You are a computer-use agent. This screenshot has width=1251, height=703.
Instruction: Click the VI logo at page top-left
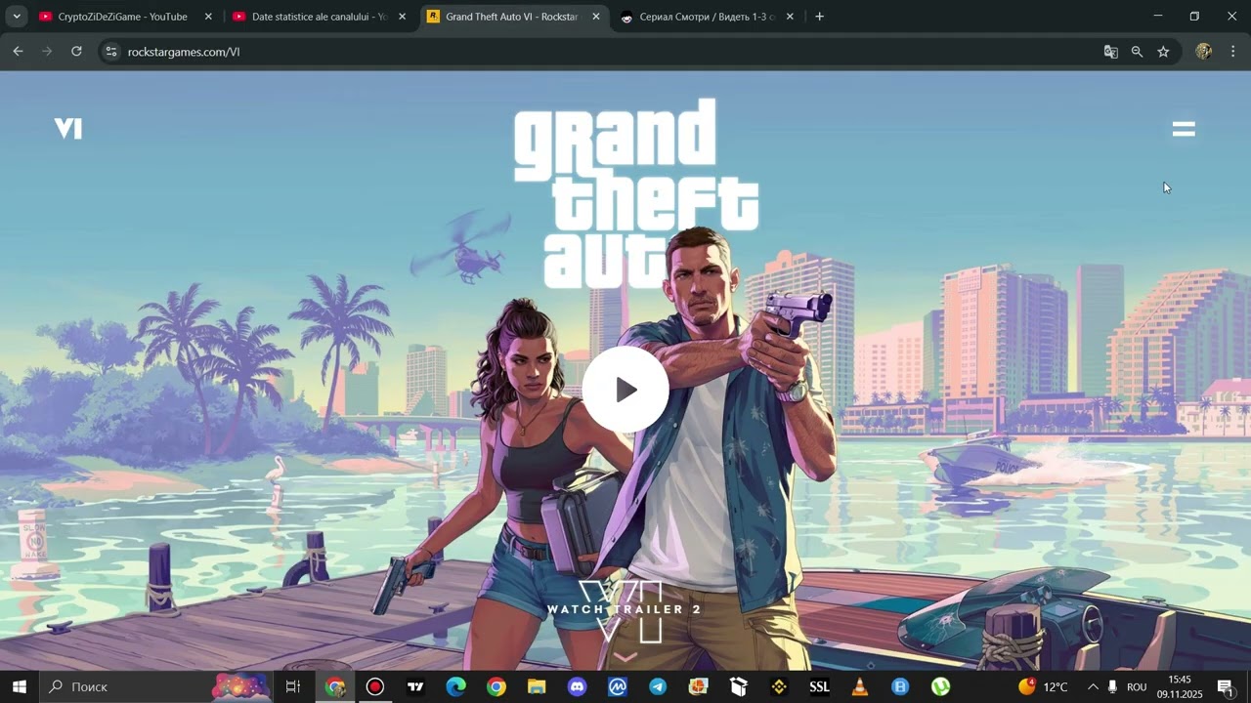pos(67,128)
